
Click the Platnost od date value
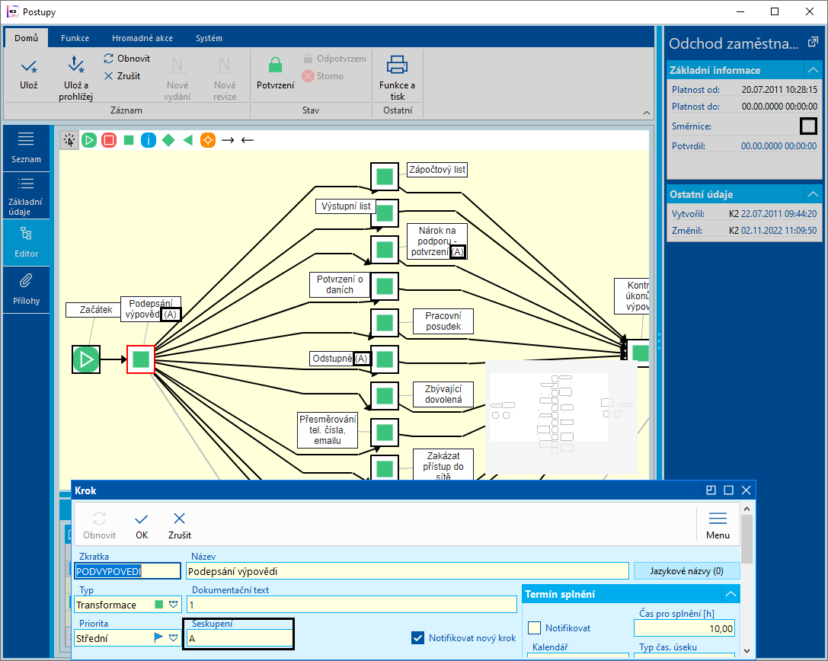779,90
